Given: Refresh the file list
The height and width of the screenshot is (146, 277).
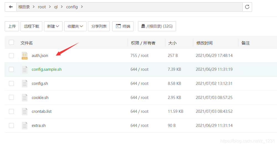Looking at the screenshot, I should (x=247, y=7).
